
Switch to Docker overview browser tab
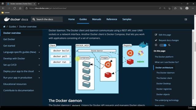pyautogui.click(x=21, y=4)
